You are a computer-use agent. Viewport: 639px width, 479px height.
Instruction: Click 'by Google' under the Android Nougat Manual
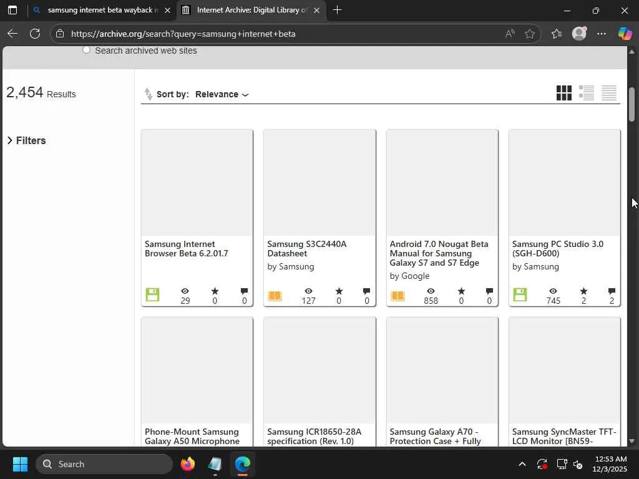(x=409, y=276)
